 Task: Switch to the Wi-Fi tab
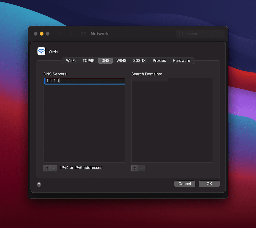click(71, 61)
